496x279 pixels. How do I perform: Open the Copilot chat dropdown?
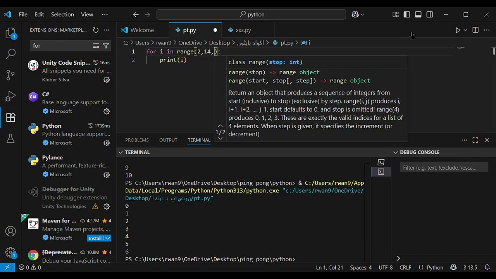tap(362, 15)
